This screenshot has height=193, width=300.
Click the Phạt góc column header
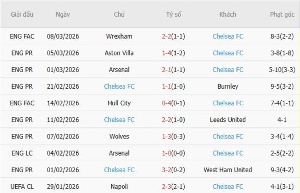(282, 15)
